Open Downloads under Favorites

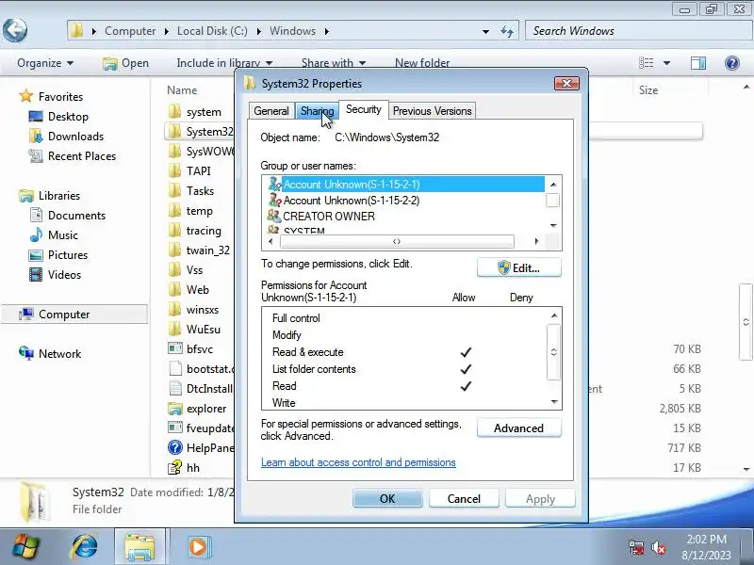(75, 137)
